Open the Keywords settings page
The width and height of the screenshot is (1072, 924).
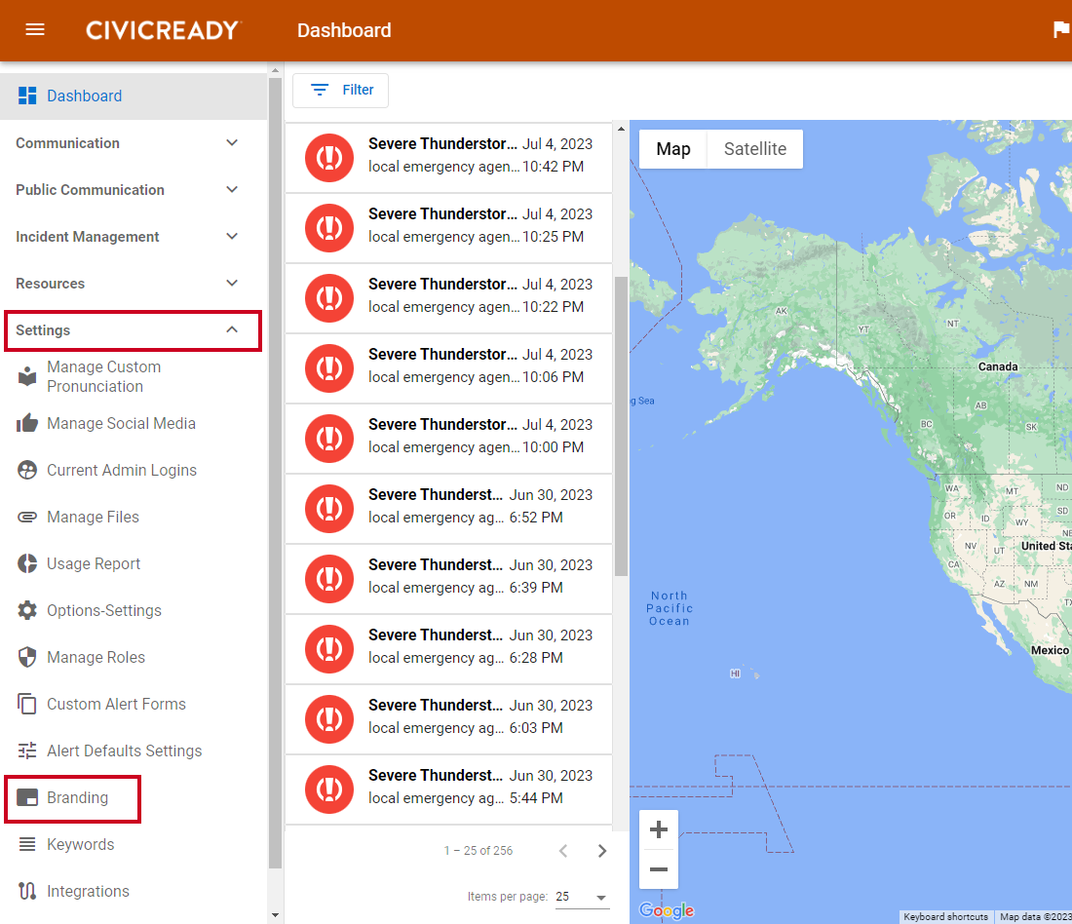point(134,845)
